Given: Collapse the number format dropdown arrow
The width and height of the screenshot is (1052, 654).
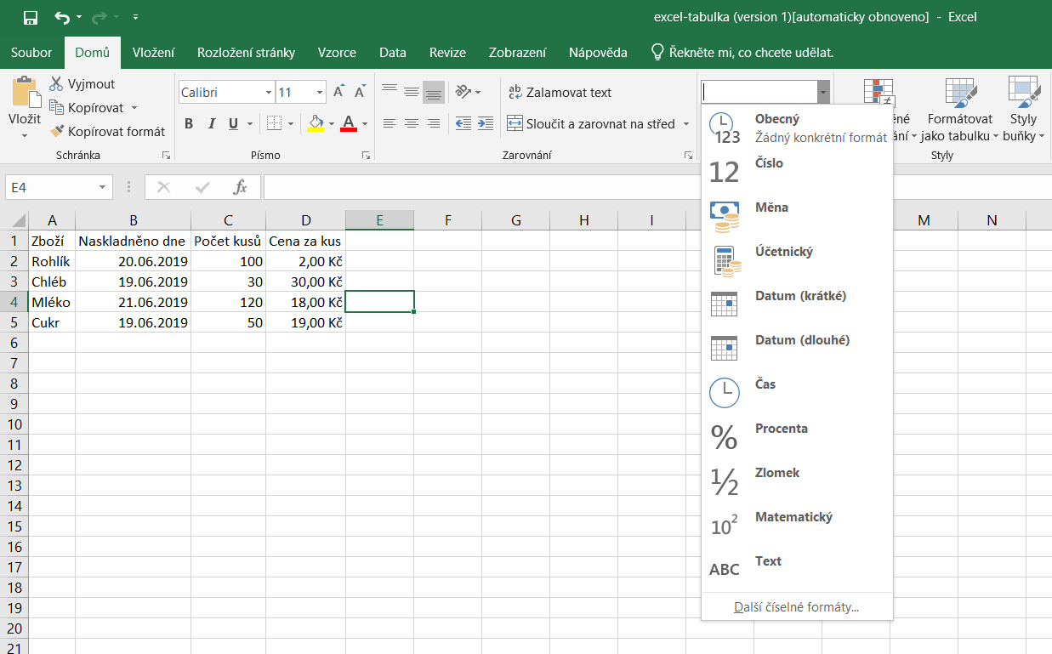Looking at the screenshot, I should coord(822,92).
